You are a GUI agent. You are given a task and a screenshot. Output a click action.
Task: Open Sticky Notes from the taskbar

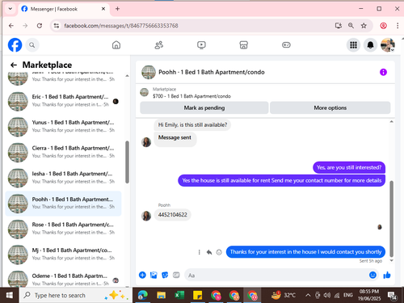click(x=197, y=296)
